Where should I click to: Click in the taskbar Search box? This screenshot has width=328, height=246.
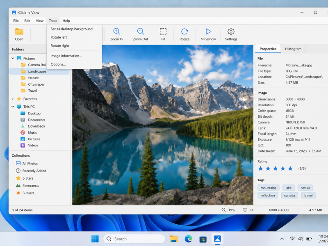coord(134,239)
